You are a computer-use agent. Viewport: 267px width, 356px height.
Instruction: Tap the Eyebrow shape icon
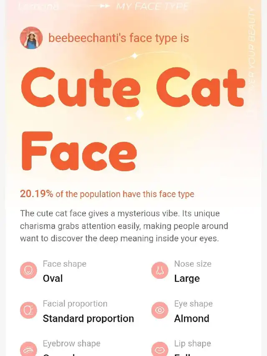(x=28, y=349)
